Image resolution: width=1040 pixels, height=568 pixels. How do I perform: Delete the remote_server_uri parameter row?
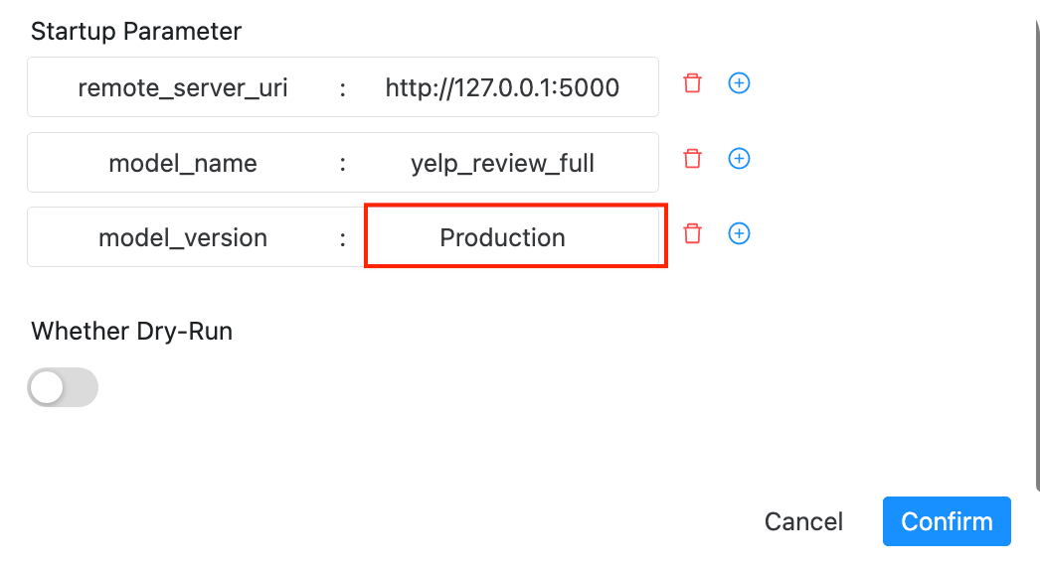click(x=693, y=83)
